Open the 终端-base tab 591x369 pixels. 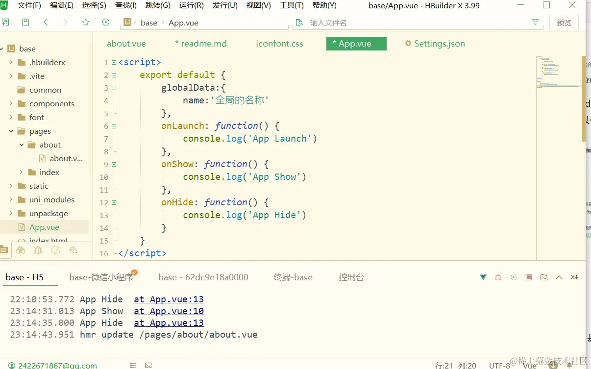pyautogui.click(x=293, y=277)
